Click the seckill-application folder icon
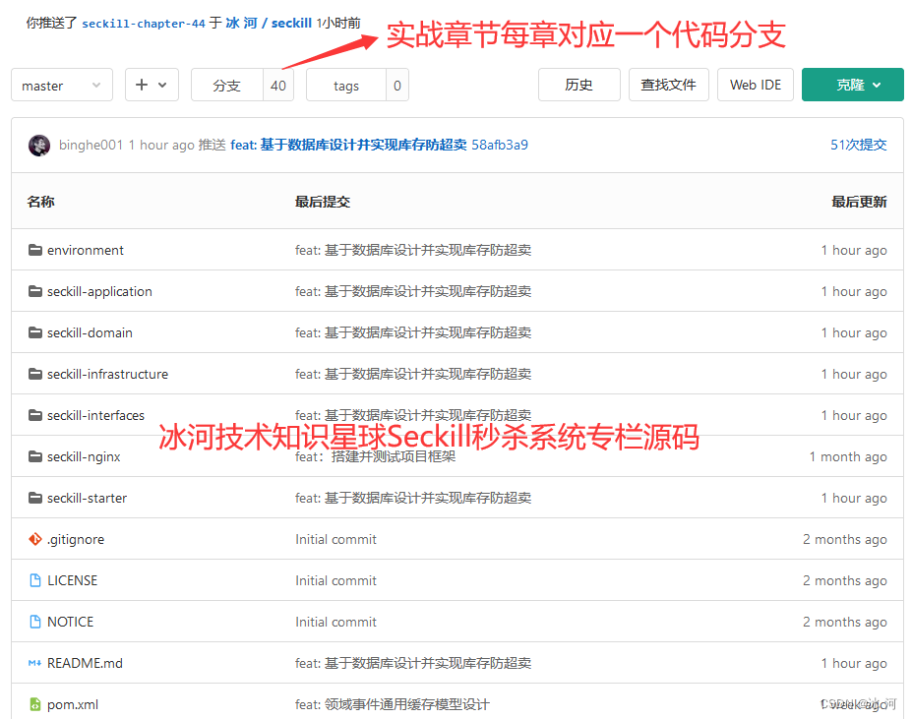The height and width of the screenshot is (719, 912). coord(36,291)
